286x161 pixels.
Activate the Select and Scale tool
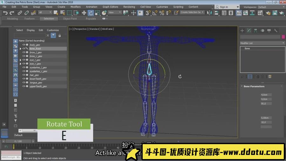[98, 13]
